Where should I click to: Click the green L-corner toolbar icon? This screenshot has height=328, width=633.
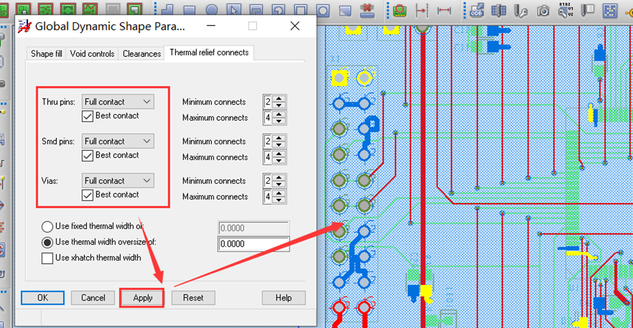pos(135,9)
